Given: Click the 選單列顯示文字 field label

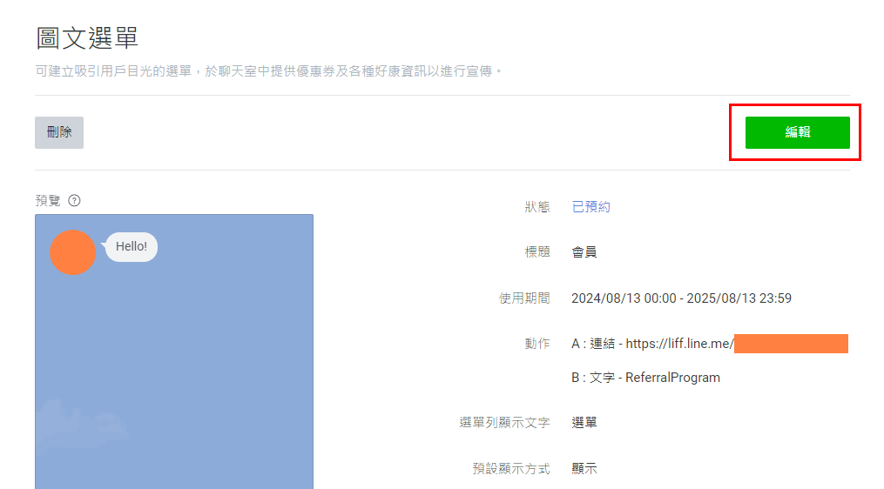Looking at the screenshot, I should click(504, 423).
